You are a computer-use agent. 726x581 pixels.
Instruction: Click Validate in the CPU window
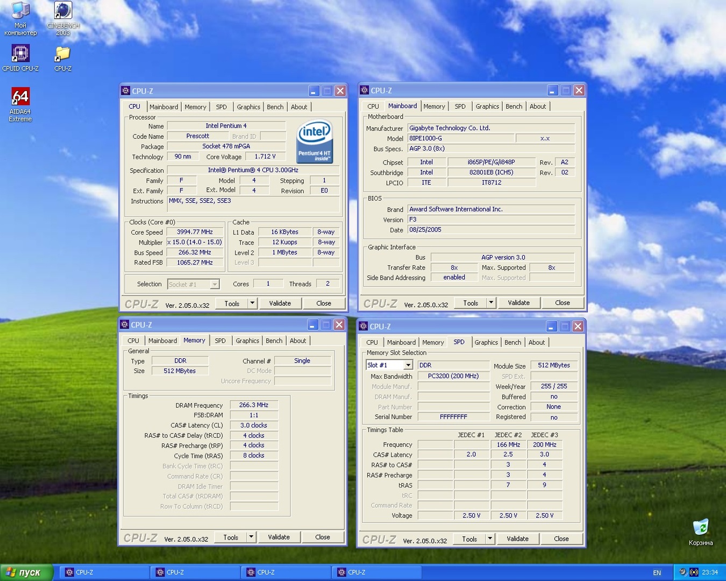point(280,303)
